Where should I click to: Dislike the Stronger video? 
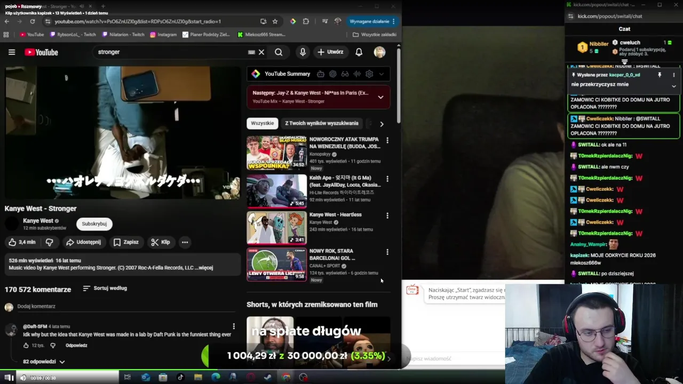point(49,242)
